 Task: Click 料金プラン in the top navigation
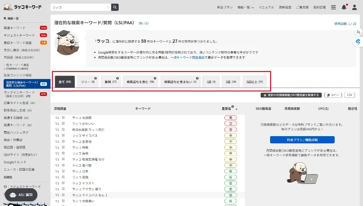coord(225,7)
